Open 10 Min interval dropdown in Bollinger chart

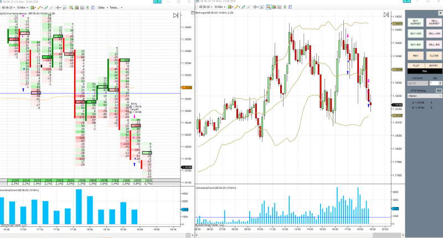coord(220,7)
